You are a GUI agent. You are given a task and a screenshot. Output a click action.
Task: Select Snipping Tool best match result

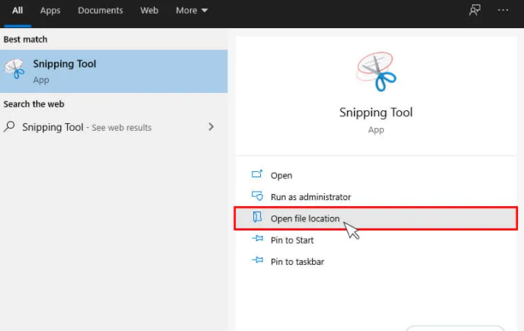[x=114, y=72]
